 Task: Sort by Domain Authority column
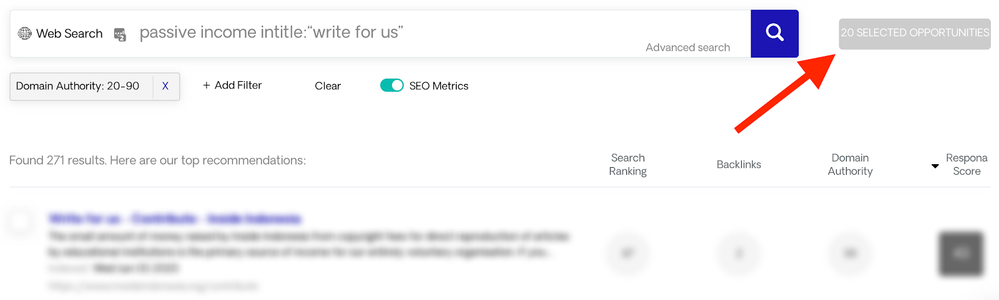[x=850, y=165]
